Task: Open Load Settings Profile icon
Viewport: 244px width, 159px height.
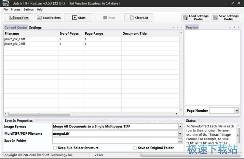Action: (186, 18)
